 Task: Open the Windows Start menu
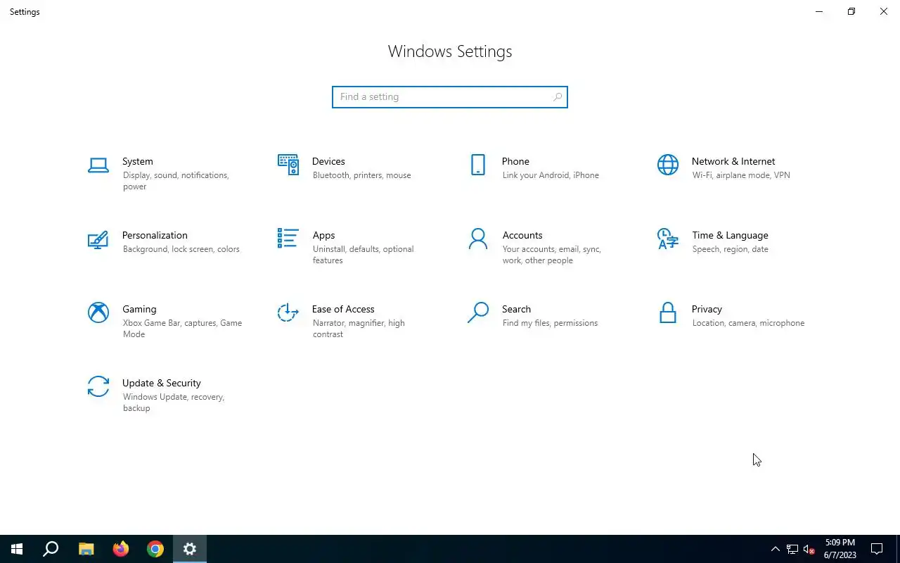(x=17, y=549)
